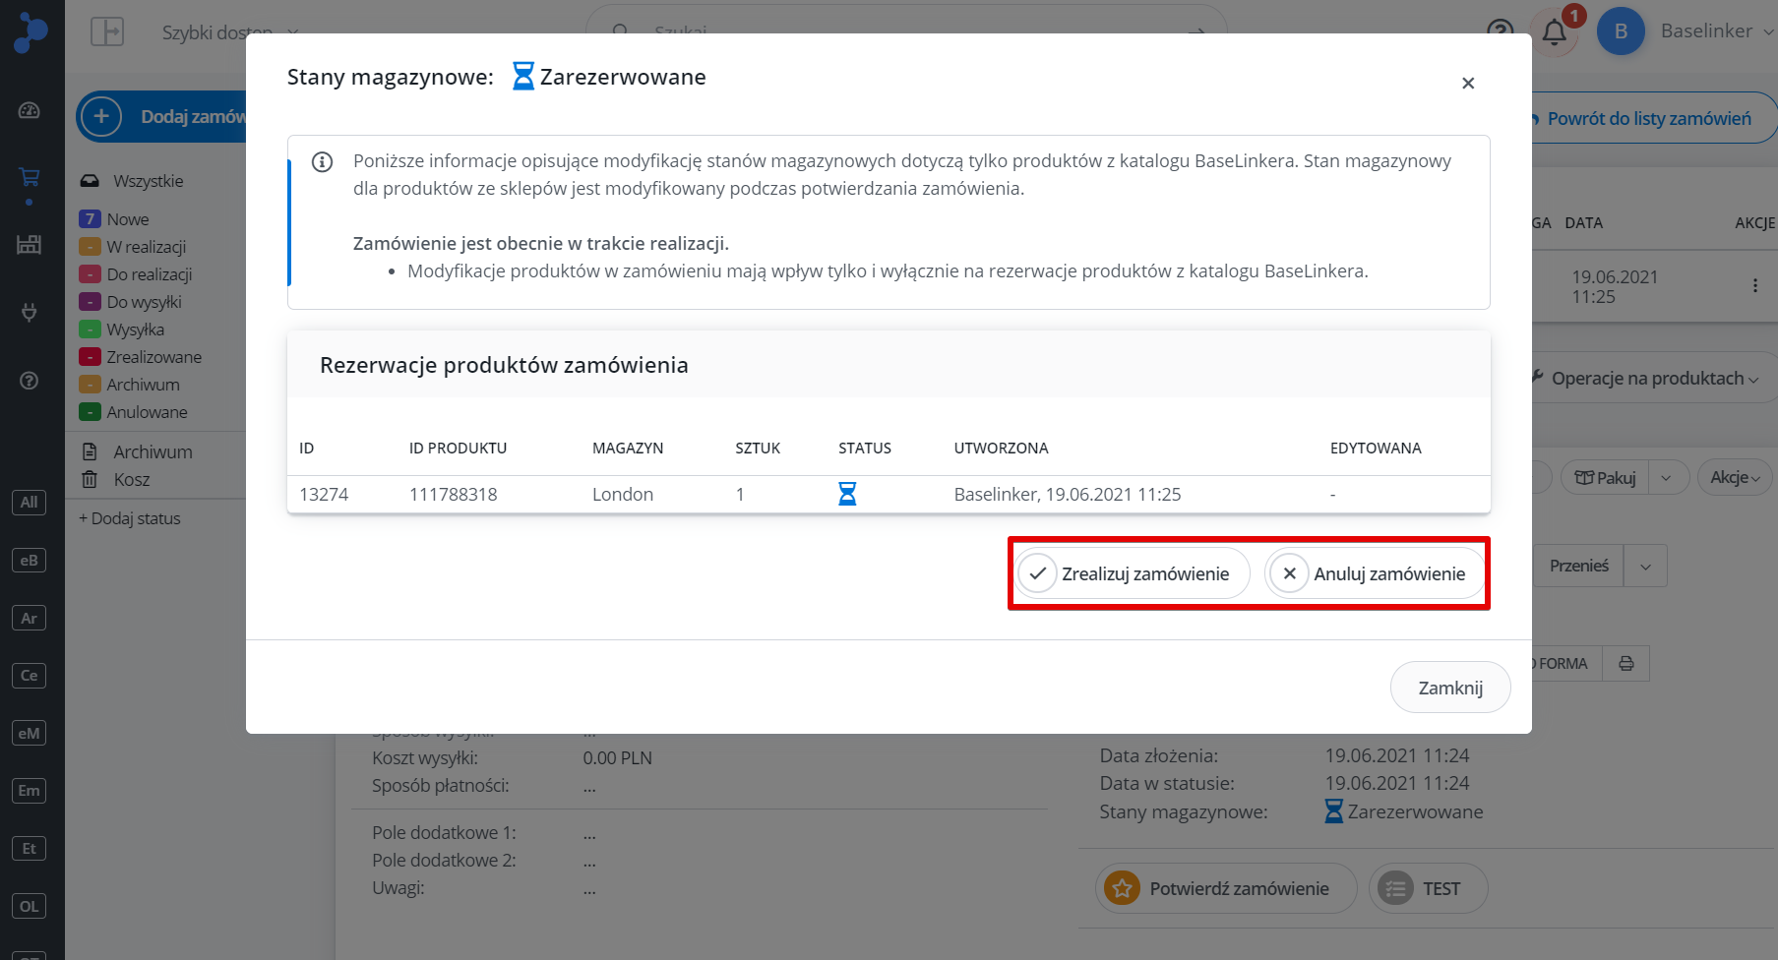Select the Zrealizowane status in sidebar
This screenshot has height=960, width=1778.
153,357
